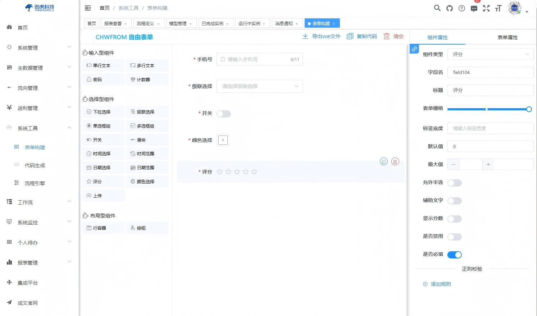Viewport: 537px width, 316px height.
Task: Open the GitHub icon in the top toolbar
Action: (449, 8)
